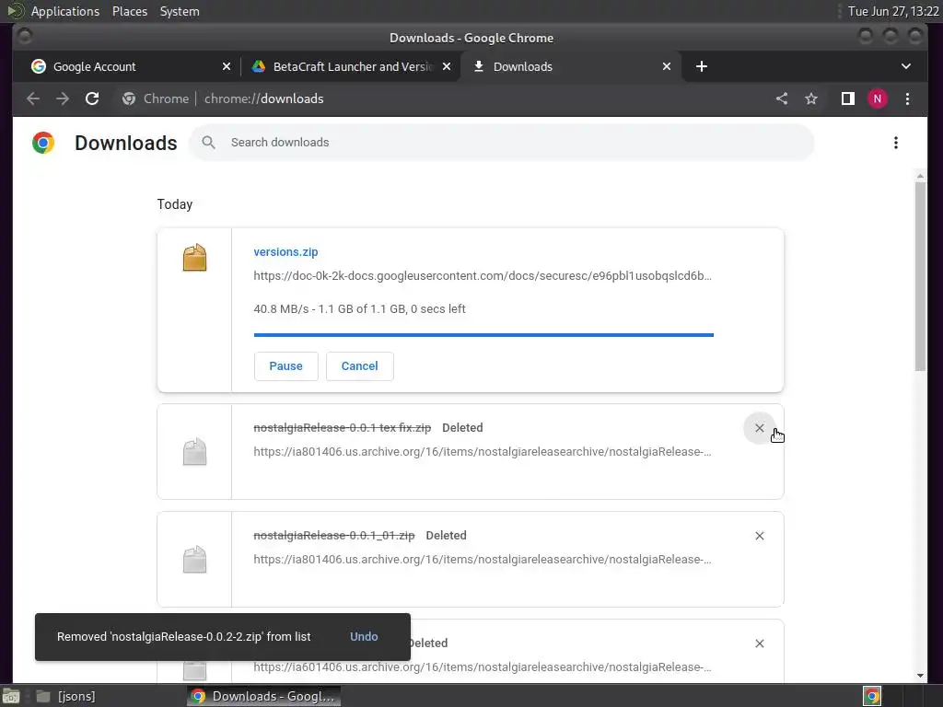This screenshot has width=943, height=707.
Task: Open Chrome's three-dot main menu
Action: [907, 99]
